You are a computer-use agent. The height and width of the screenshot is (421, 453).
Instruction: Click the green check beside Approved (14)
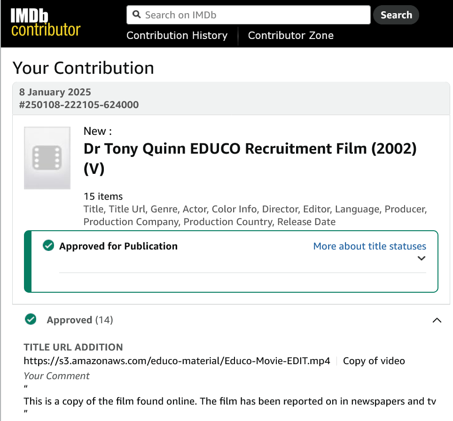pyautogui.click(x=31, y=320)
